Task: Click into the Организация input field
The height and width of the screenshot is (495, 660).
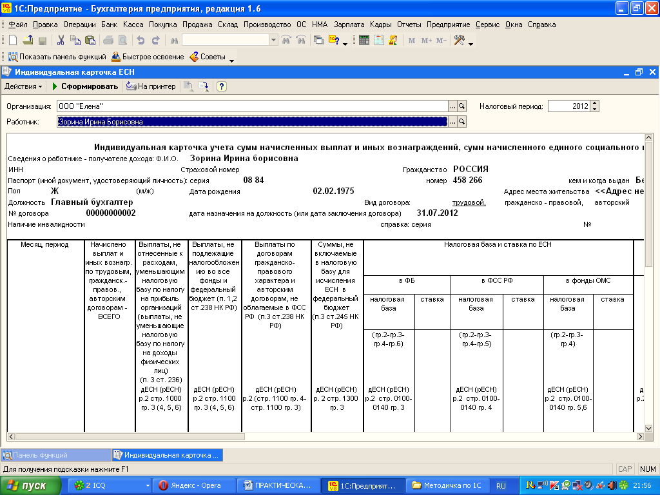Action: 253,106
